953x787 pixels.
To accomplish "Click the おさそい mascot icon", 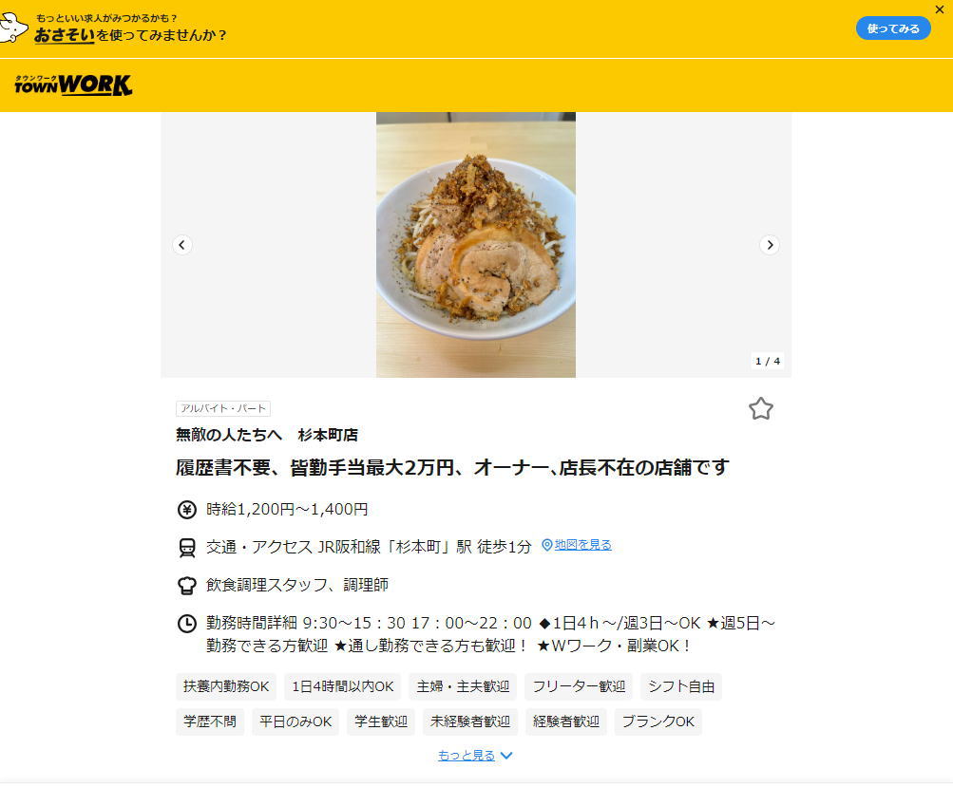I will point(12,28).
